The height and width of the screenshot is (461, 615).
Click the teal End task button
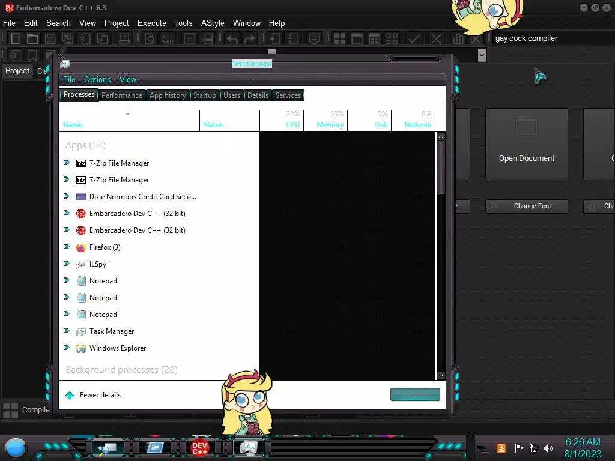[415, 394]
